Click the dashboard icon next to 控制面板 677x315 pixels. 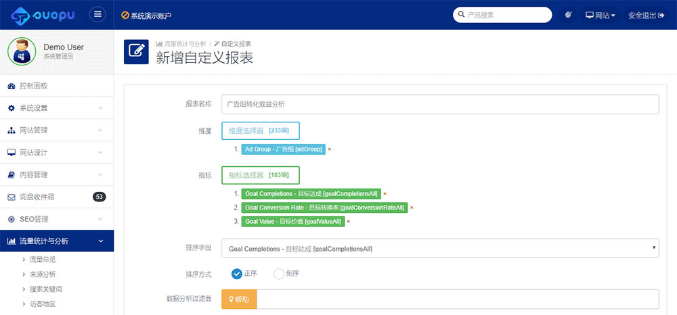pos(12,86)
